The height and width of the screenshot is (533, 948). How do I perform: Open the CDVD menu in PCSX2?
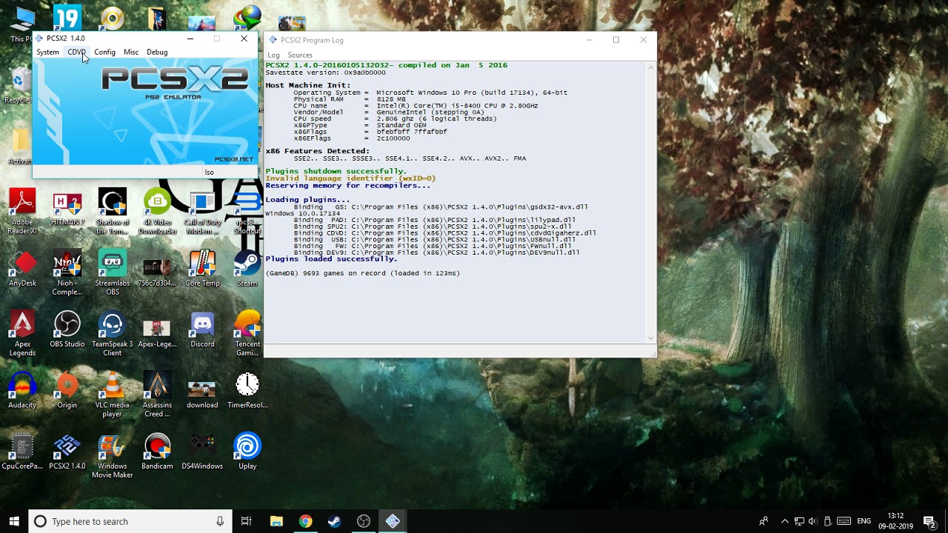pos(77,52)
